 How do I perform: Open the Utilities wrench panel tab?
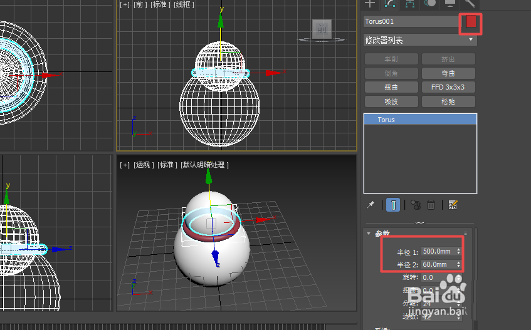click(470, 4)
